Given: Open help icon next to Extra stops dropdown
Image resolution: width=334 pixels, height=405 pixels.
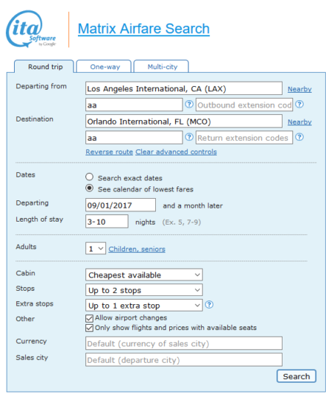Looking at the screenshot, I should coord(209,305).
